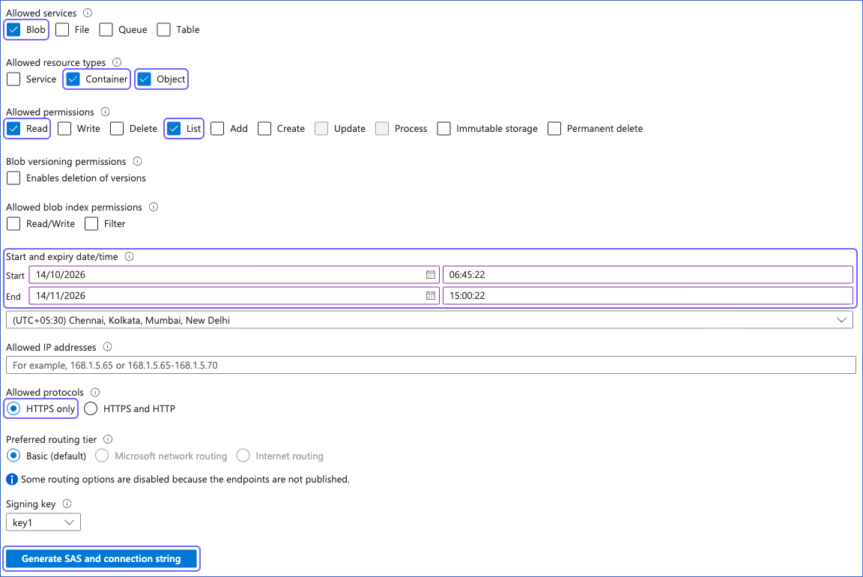Screen dimensions: 863x577
Task: Tick the Permanent delete checkbox
Action: 554,129
